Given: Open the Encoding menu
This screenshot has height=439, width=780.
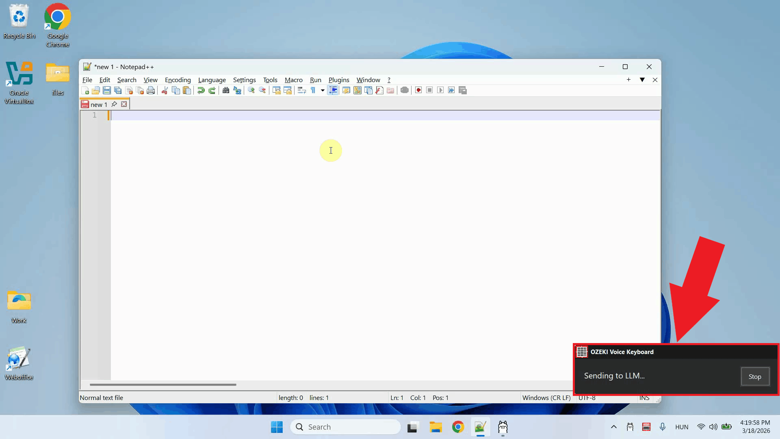Looking at the screenshot, I should pyautogui.click(x=178, y=80).
